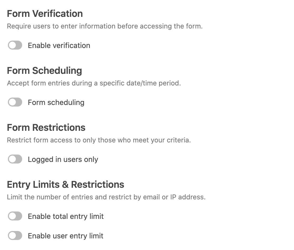Click the rounded knob of verification toggle
Screen dimensions: 294x250
(13, 45)
